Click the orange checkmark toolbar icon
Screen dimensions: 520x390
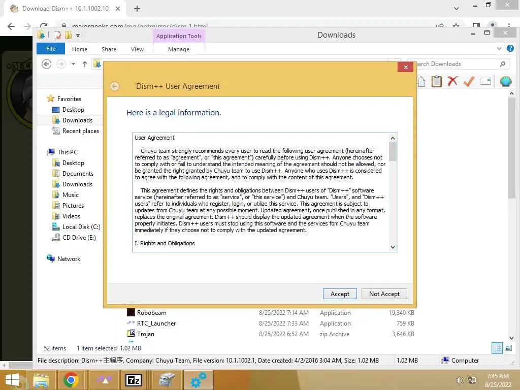point(469,81)
